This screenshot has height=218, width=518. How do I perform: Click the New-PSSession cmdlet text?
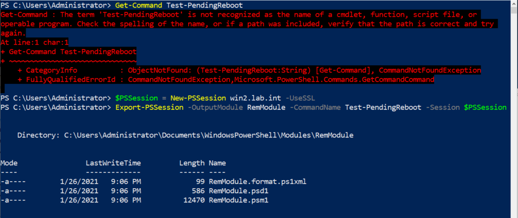(x=198, y=98)
